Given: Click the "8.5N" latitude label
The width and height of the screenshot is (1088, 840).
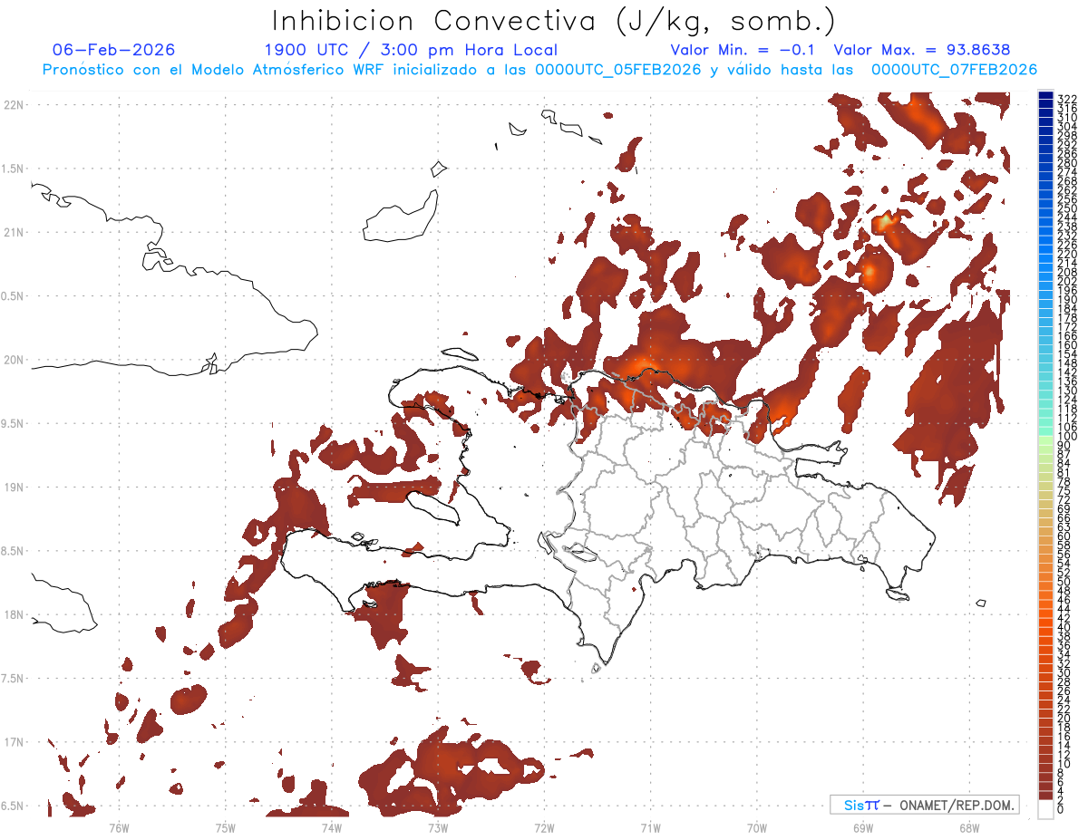Looking at the screenshot, I should 14,551.
